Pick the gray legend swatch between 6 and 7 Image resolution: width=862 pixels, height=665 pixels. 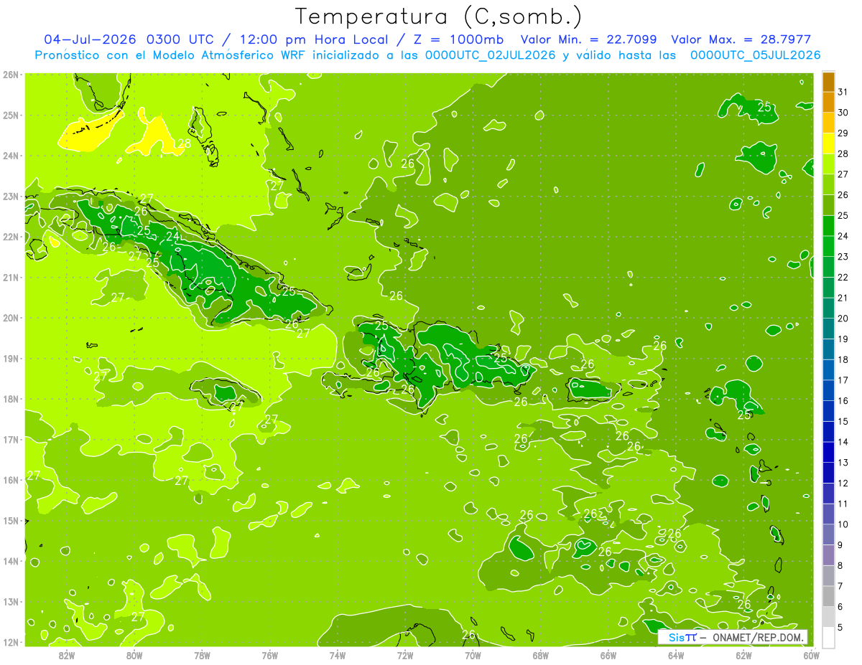(828, 596)
